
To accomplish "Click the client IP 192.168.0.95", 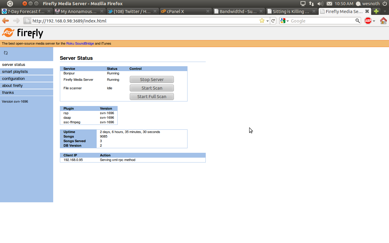I will 73,160.
